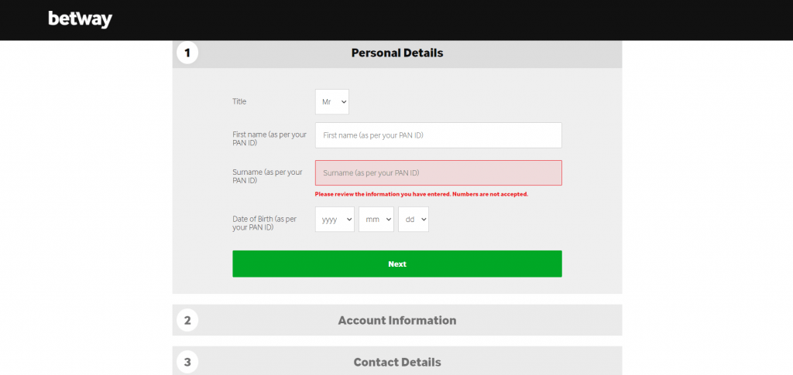
Task: Click the red surname error message
Action: (x=421, y=194)
